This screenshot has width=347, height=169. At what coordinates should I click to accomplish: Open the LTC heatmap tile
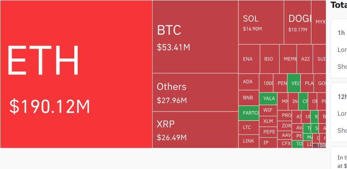coord(248,128)
